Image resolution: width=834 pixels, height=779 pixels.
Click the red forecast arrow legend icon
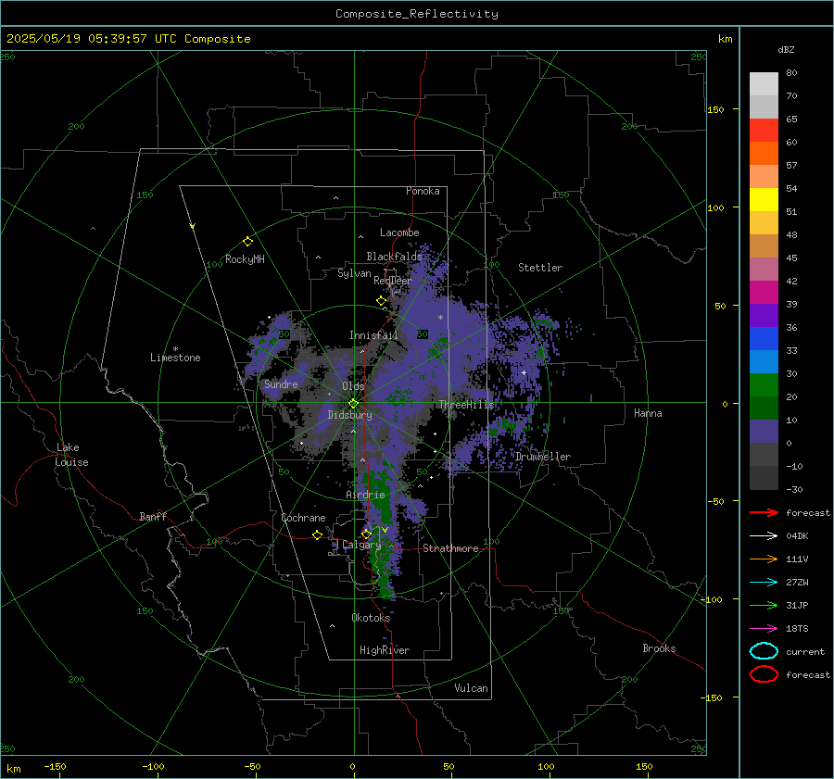coord(764,512)
